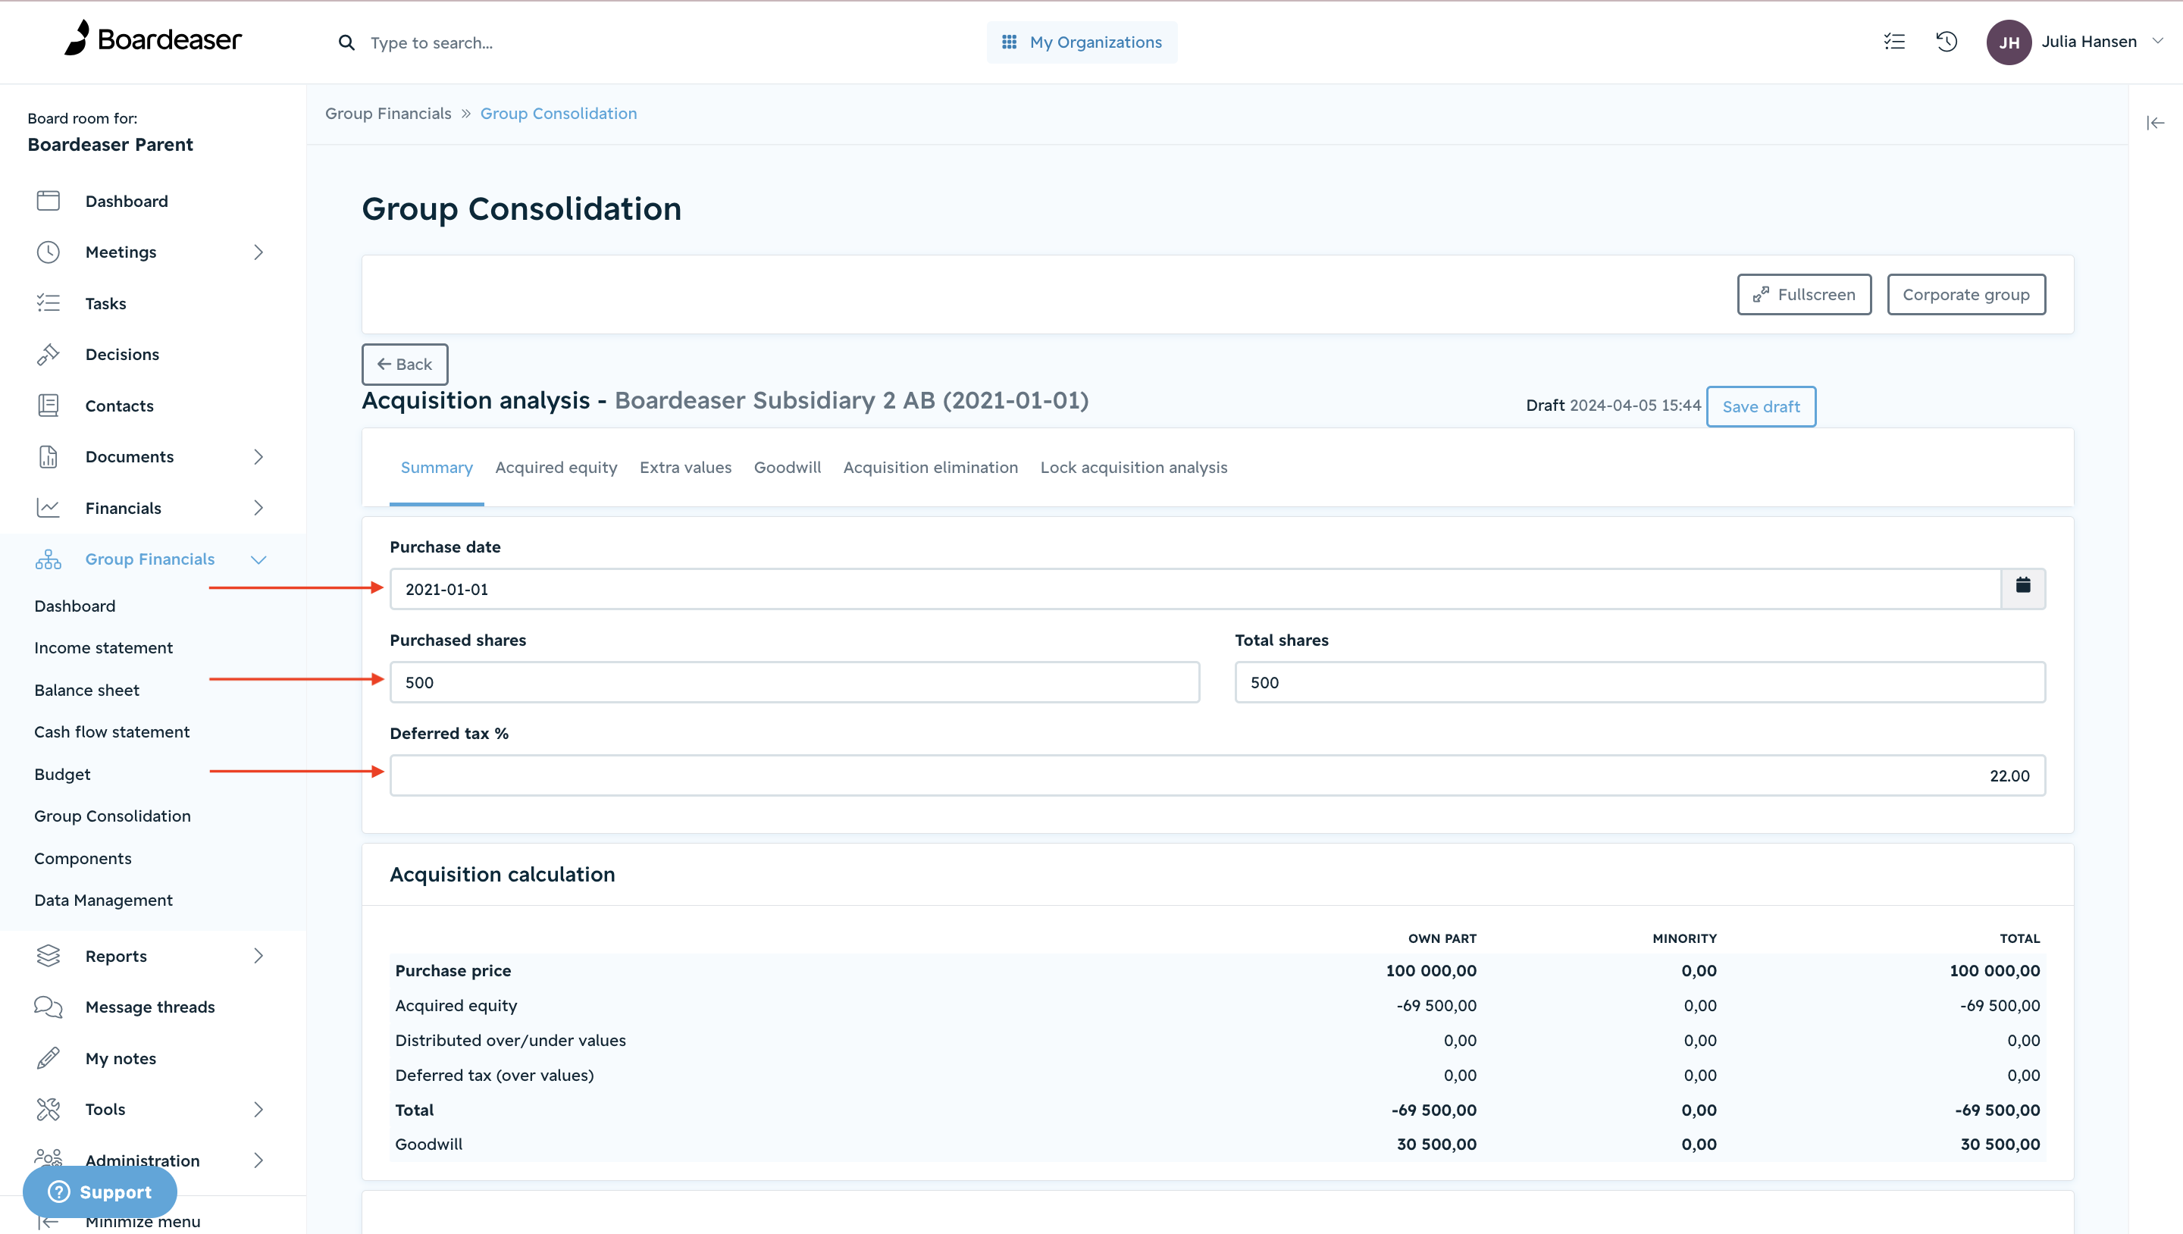Click the Decisions gavel icon
Viewport: 2183px width, 1234px height.
49,354
